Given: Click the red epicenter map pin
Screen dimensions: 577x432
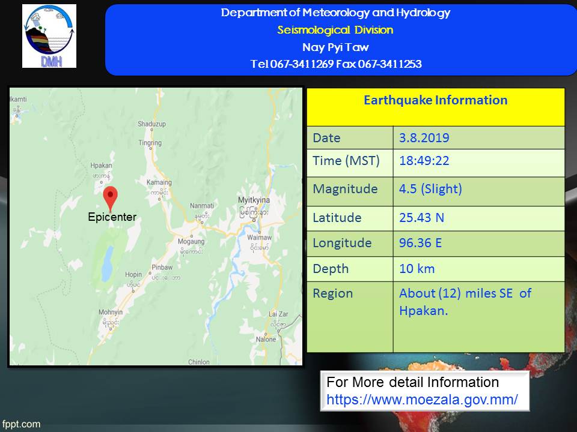Looking at the screenshot, I should tap(111, 199).
